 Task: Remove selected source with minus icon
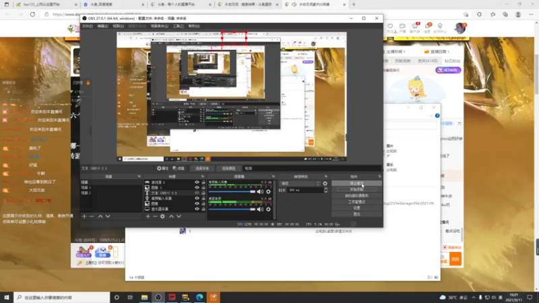(155, 216)
